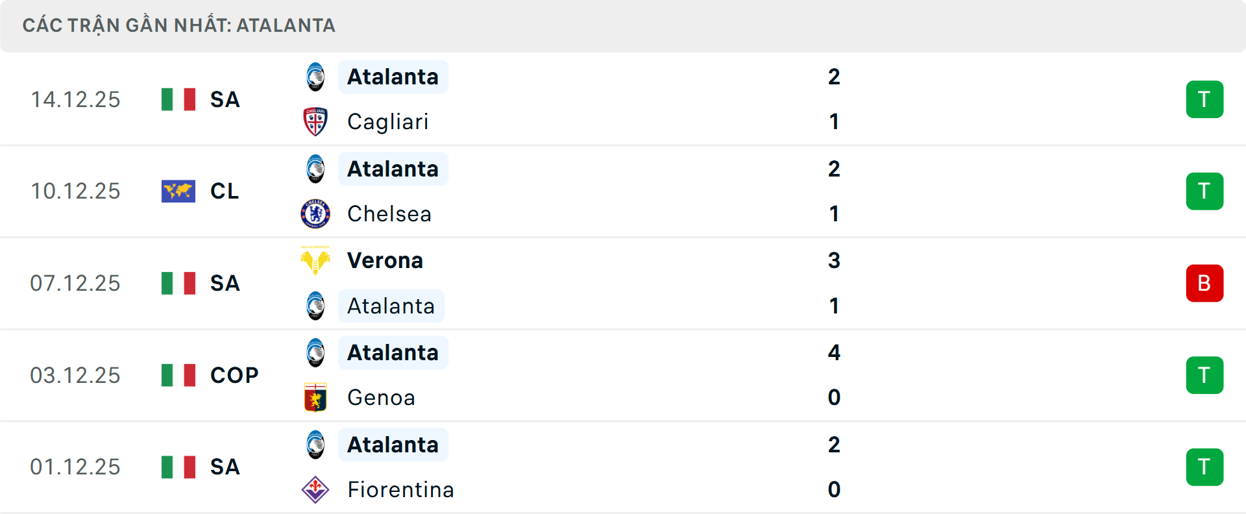Screen dimensions: 1246x514
Task: Click green T badge for Genoa match
Action: point(1204,375)
